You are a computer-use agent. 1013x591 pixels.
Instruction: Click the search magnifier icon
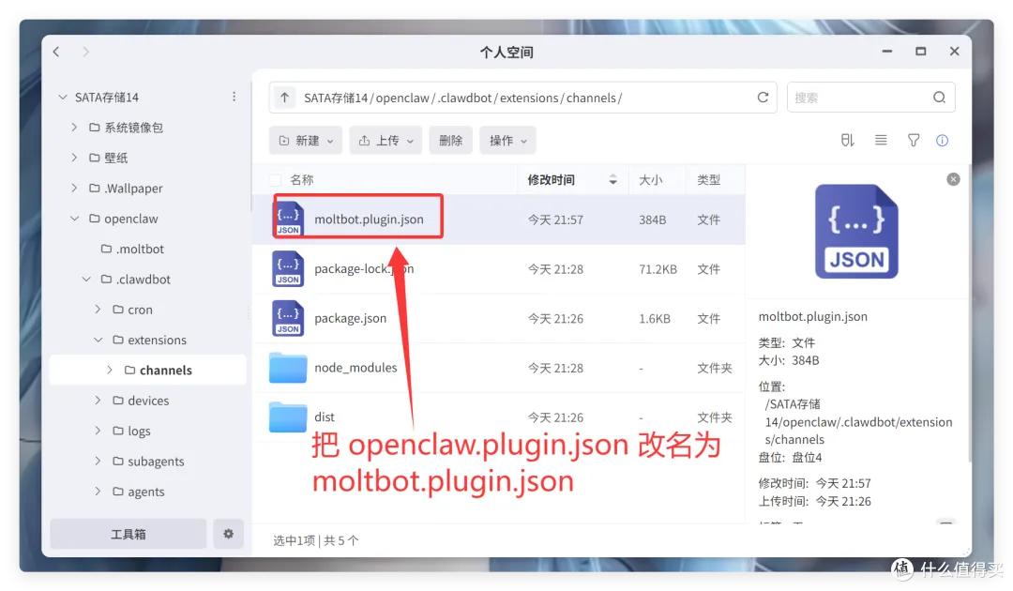click(939, 98)
